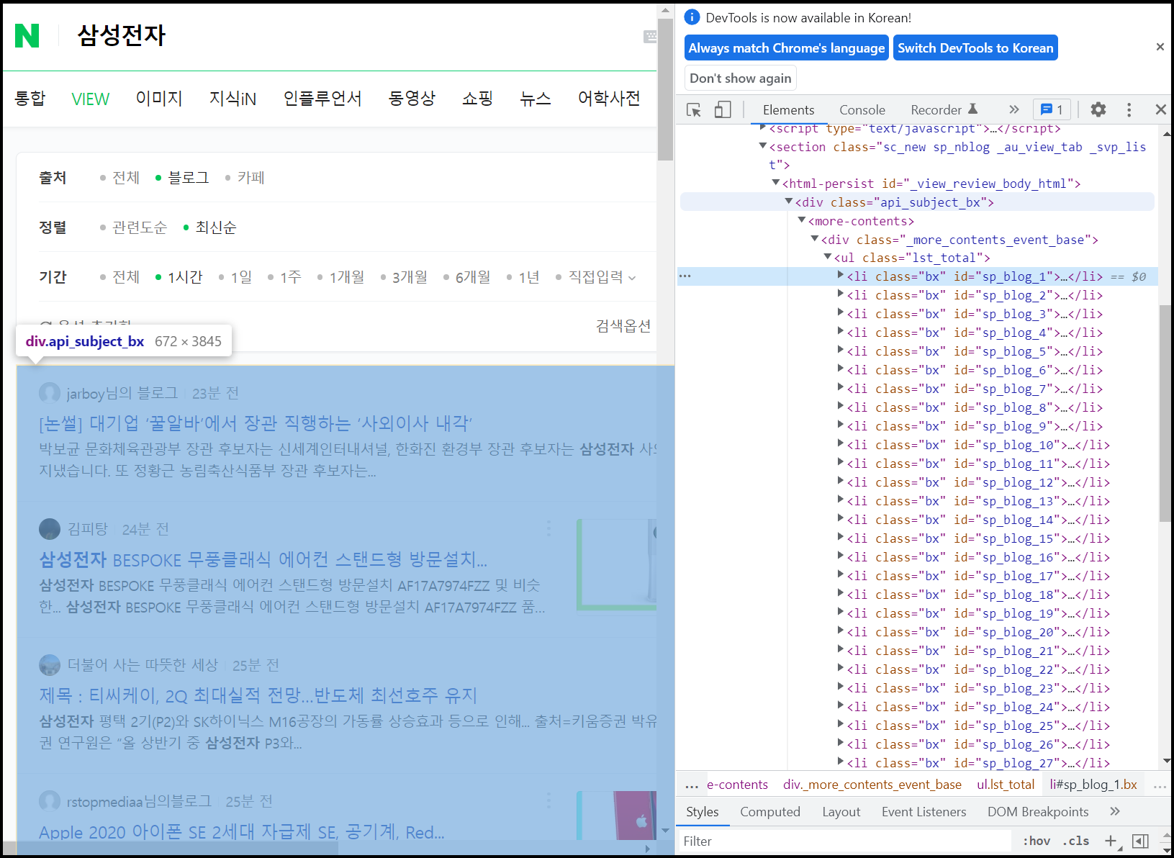
Task: Set period filter to 1일
Action: (x=235, y=276)
